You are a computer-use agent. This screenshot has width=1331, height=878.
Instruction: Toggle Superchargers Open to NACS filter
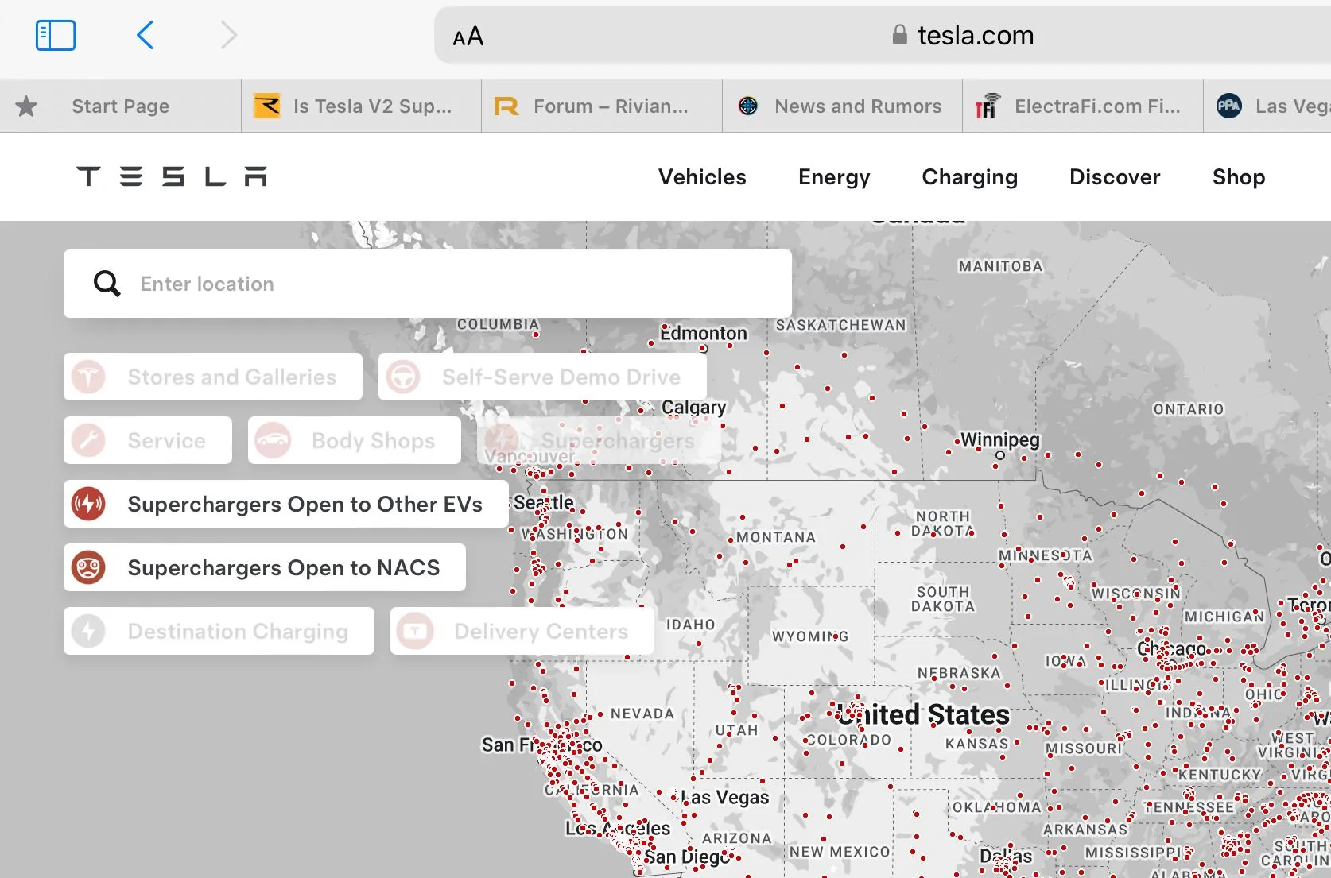[x=265, y=567]
